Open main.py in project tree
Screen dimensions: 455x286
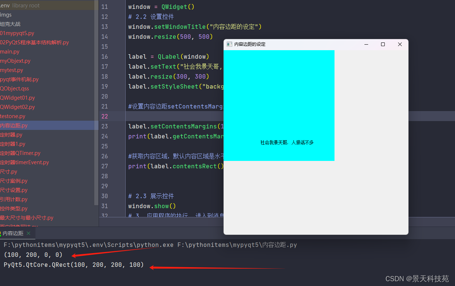point(10,52)
